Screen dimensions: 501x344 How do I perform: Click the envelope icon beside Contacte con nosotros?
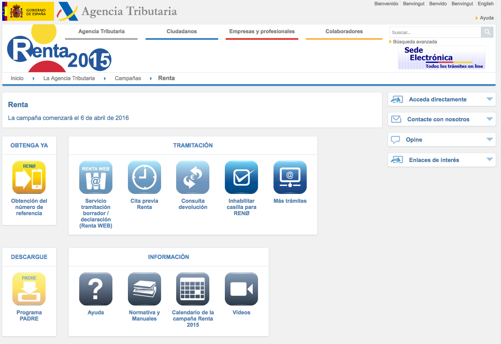click(396, 119)
